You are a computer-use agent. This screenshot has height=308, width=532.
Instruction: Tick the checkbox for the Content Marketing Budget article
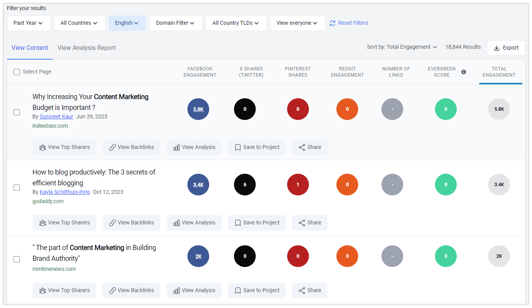[17, 112]
